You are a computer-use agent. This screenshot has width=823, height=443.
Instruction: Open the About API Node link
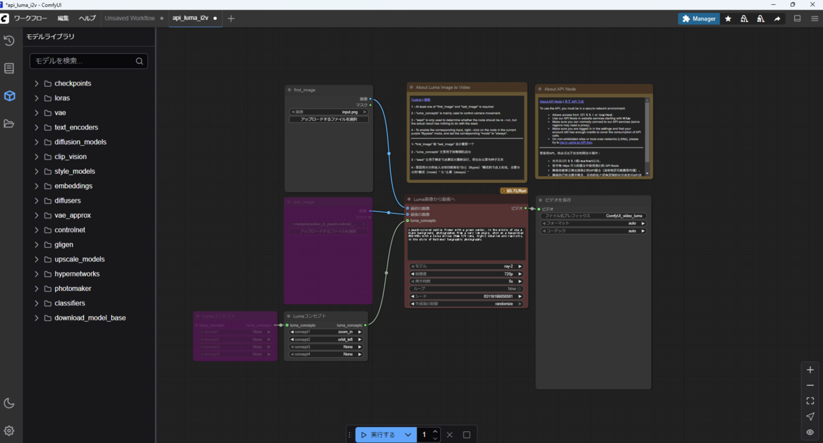tap(551, 101)
